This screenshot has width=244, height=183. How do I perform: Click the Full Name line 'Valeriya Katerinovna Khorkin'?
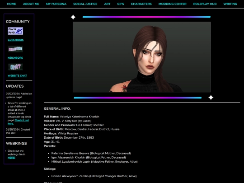click(x=71, y=117)
